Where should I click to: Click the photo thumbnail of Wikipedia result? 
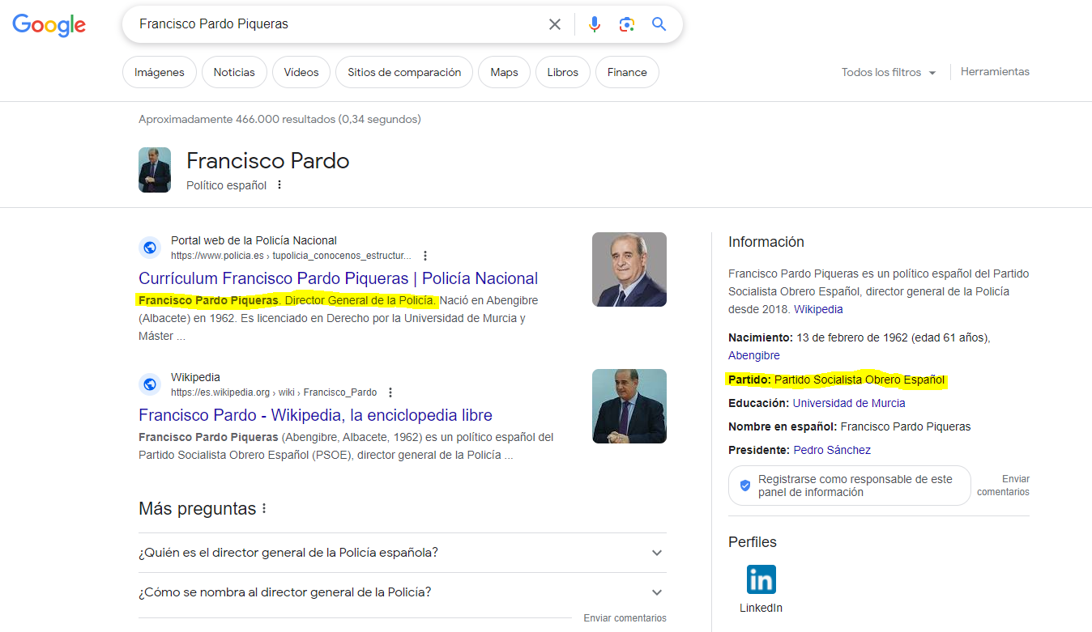point(629,406)
